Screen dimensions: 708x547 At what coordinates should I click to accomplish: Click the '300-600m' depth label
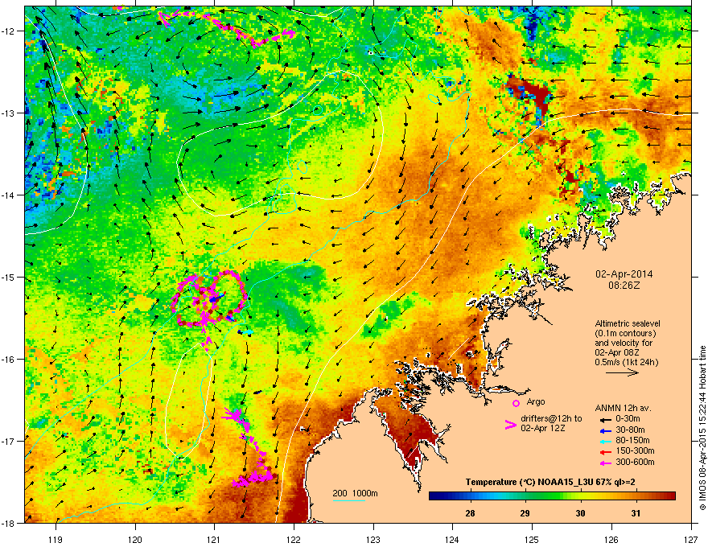point(635,462)
